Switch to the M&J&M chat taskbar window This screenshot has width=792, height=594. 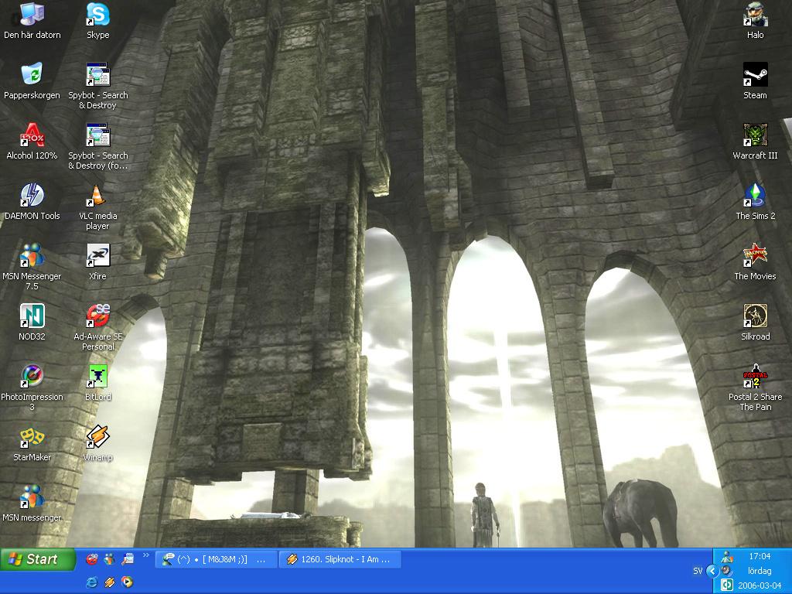pos(216,559)
